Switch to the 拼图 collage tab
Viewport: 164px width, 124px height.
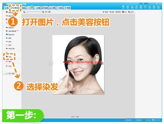(x=67, y=8)
